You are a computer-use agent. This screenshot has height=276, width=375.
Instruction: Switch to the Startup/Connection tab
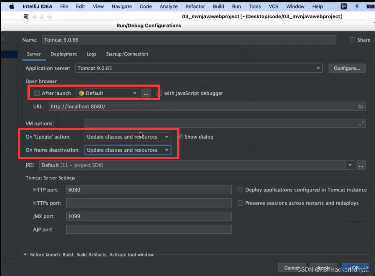coord(127,54)
